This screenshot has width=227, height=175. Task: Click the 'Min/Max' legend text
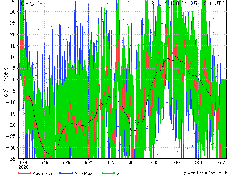83,173
